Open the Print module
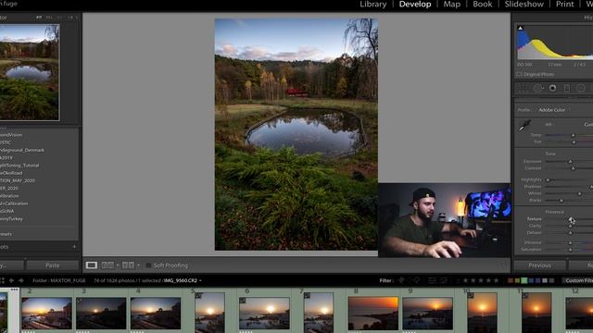Viewport: 593px width, 333px height. (564, 4)
